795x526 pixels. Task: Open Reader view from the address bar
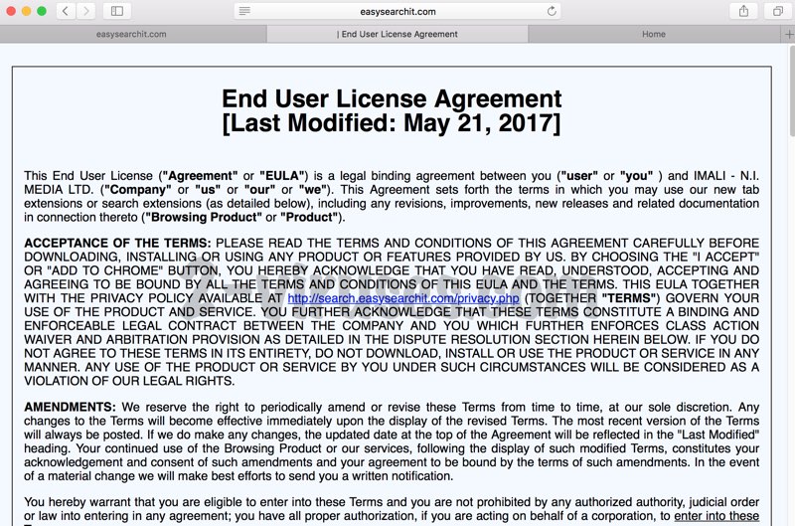coord(244,11)
